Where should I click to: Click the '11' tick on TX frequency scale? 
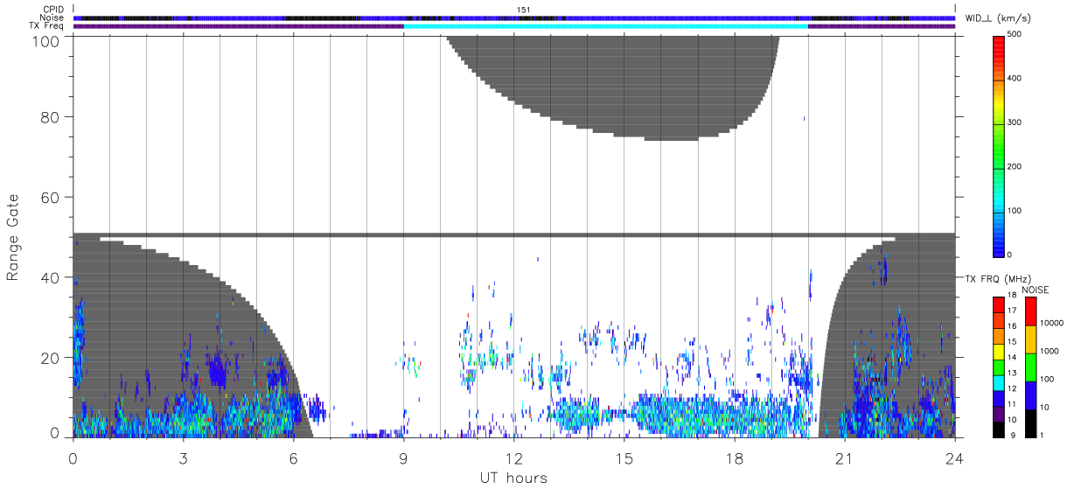tap(1013, 404)
